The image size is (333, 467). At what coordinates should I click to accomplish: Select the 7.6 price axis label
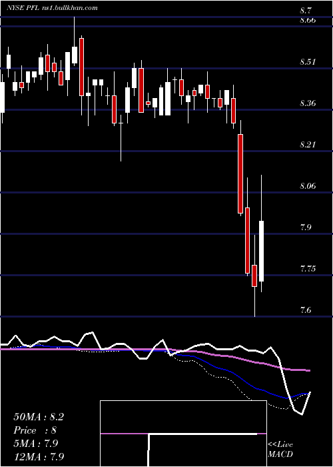pyautogui.click(x=306, y=310)
